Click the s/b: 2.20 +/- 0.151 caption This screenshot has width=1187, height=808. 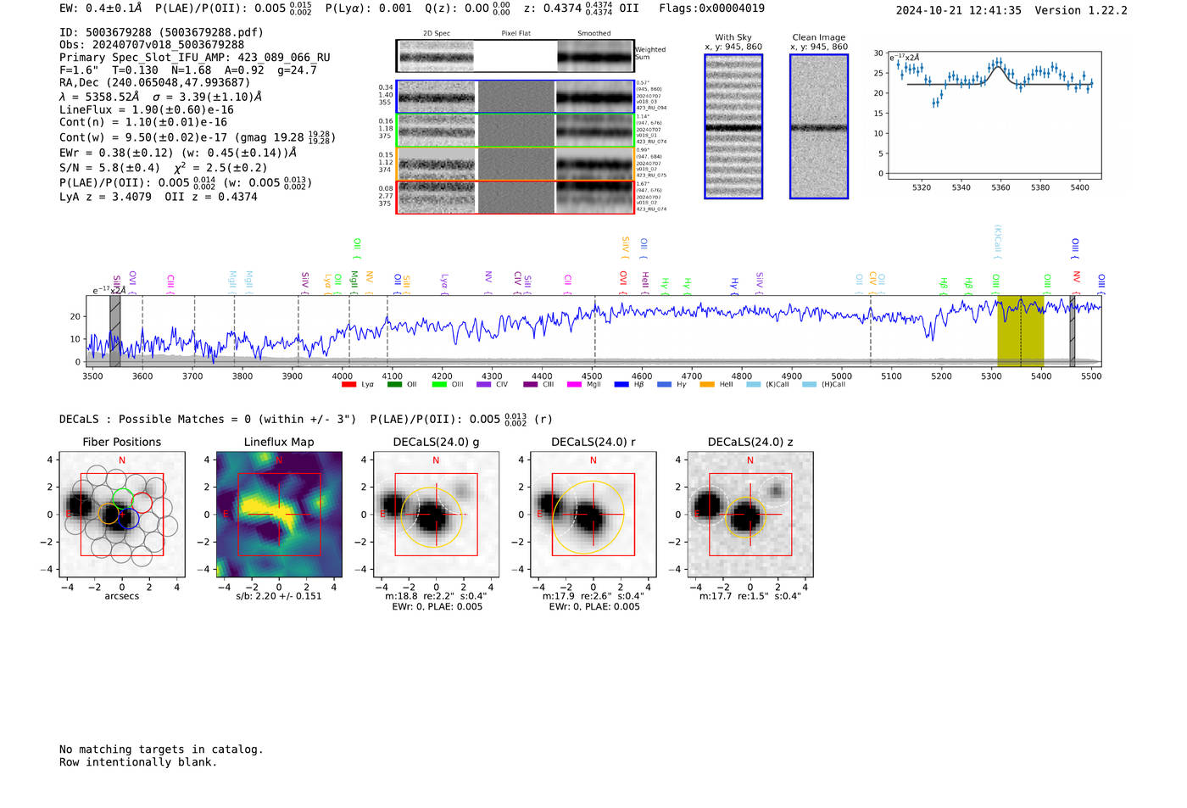point(279,596)
